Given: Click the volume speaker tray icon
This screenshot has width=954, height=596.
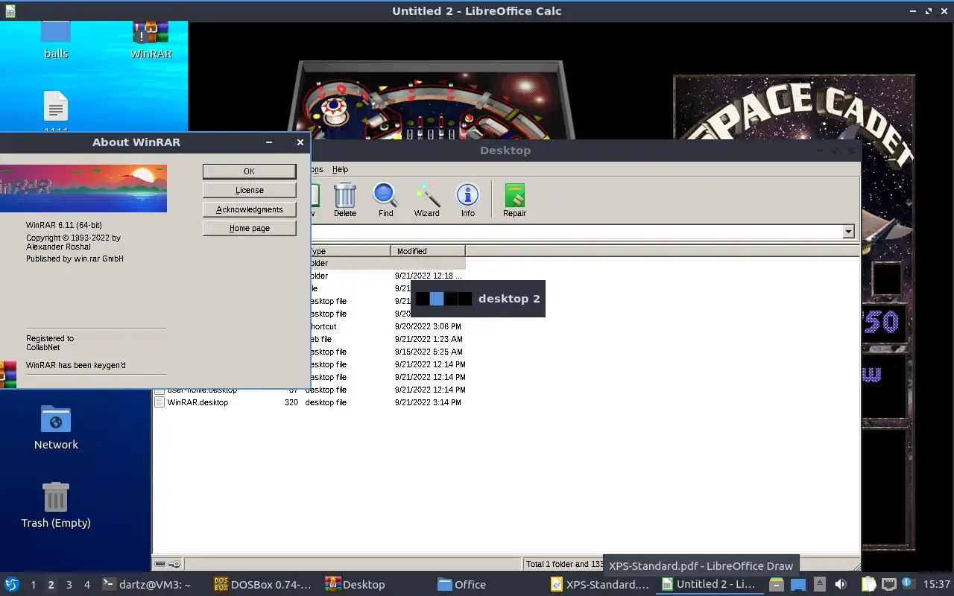Looking at the screenshot, I should click(841, 585).
